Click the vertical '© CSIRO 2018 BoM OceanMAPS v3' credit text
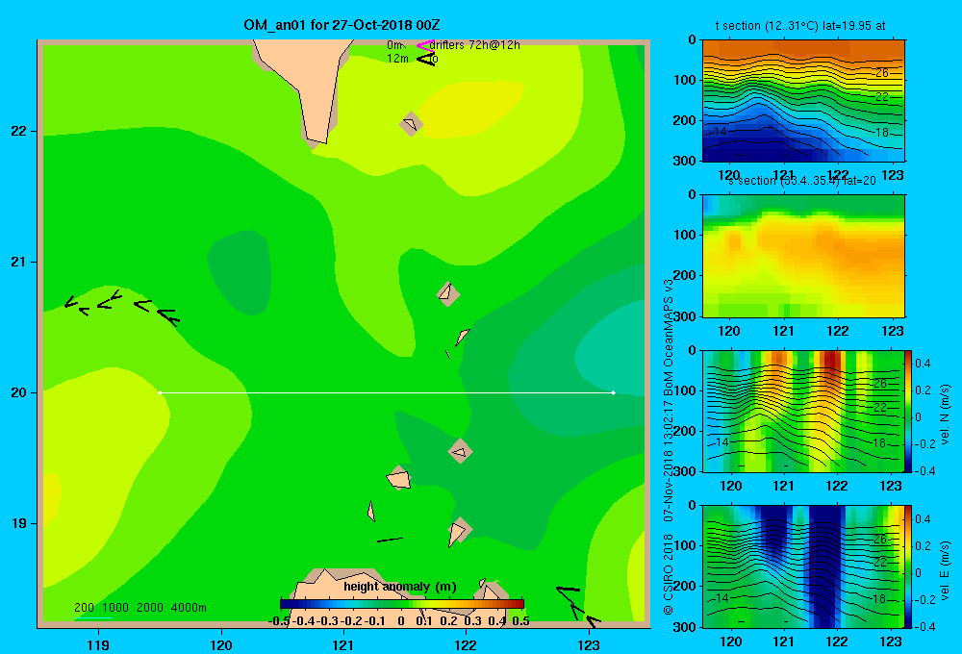Screen dimensions: 962x654 coord(669,446)
